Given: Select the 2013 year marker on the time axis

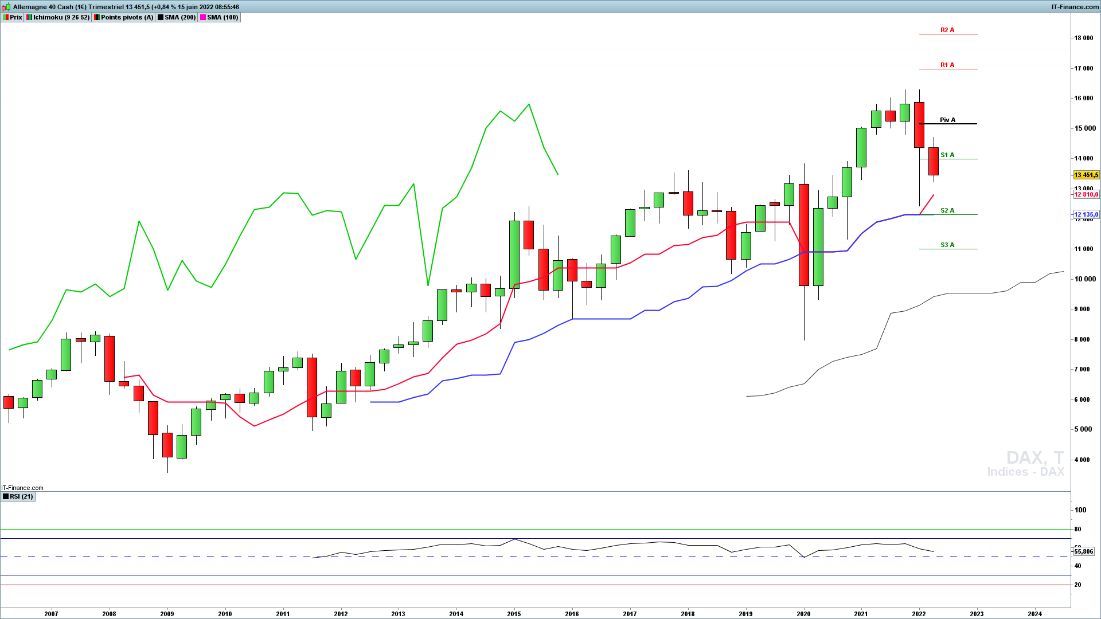Looking at the screenshot, I should point(398,614).
